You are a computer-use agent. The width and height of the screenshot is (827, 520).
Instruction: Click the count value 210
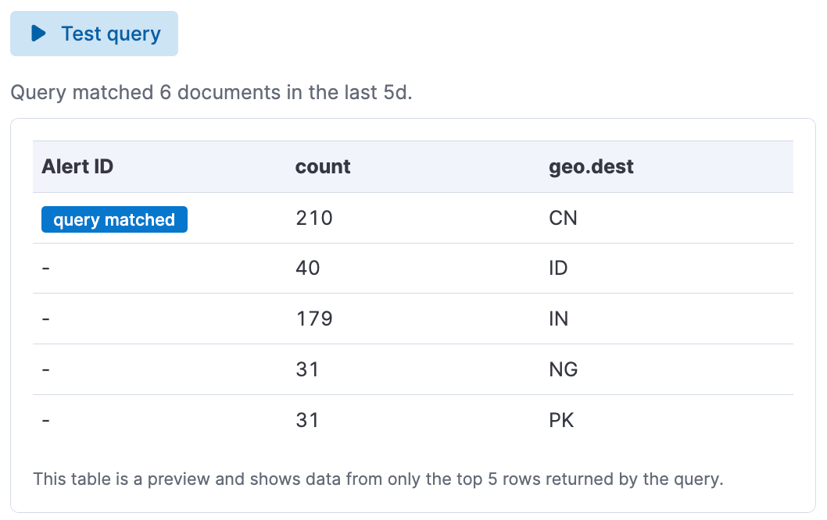[x=313, y=218]
